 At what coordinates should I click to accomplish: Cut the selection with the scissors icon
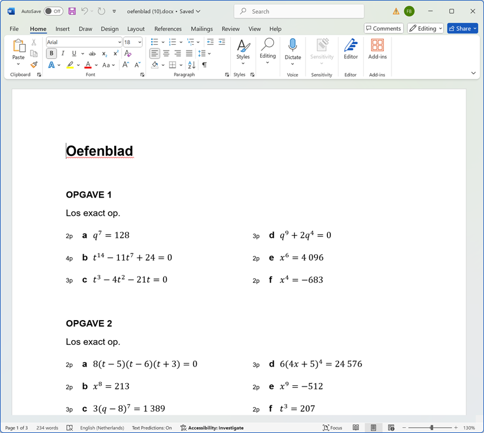point(34,42)
